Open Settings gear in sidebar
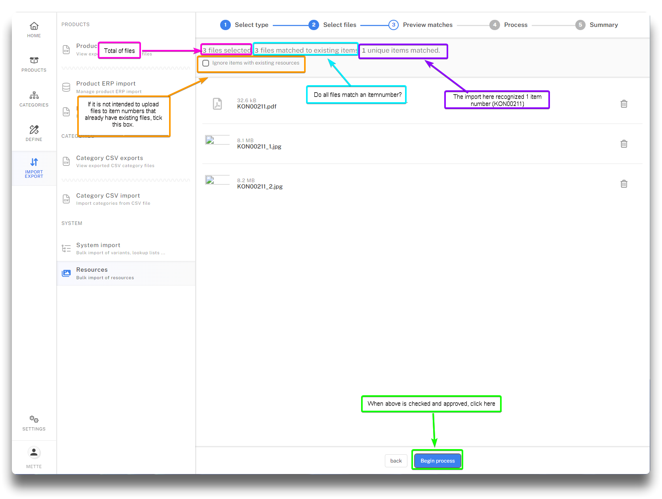662x499 pixels. [34, 423]
